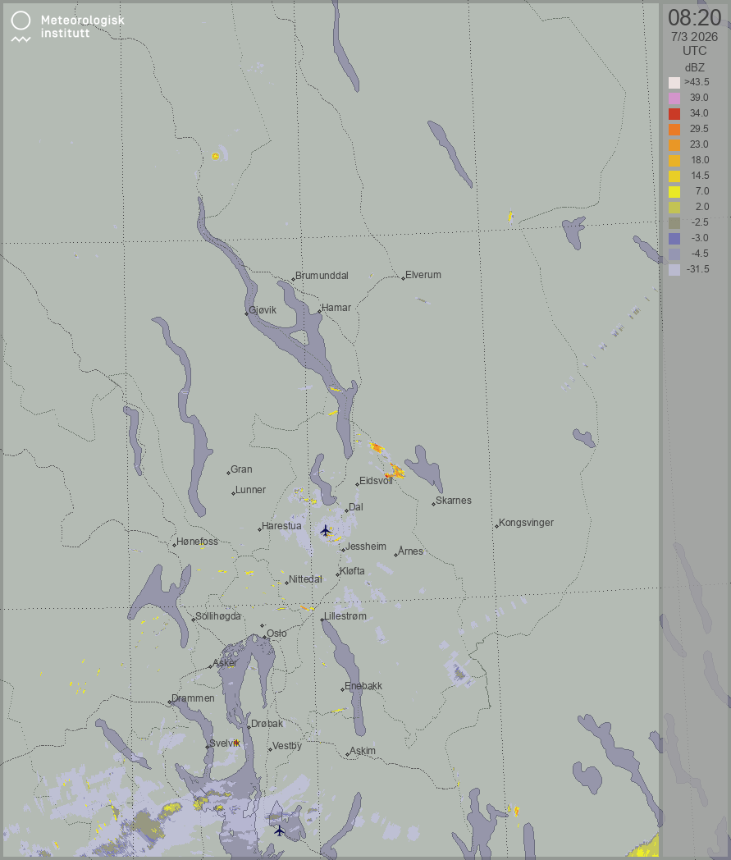Select the blue -3.0 dBZ legend swatch

click(674, 238)
